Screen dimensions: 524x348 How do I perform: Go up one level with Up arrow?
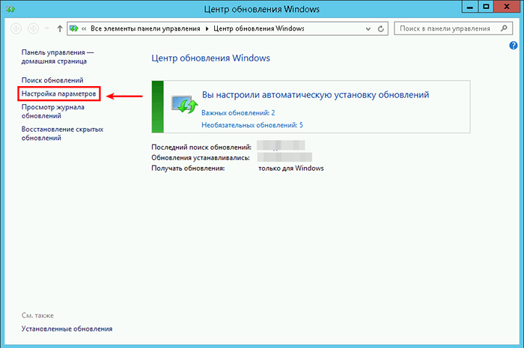[60, 28]
